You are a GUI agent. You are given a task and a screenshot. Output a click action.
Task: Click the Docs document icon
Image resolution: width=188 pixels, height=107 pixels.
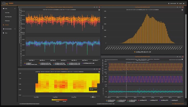click(3, 33)
